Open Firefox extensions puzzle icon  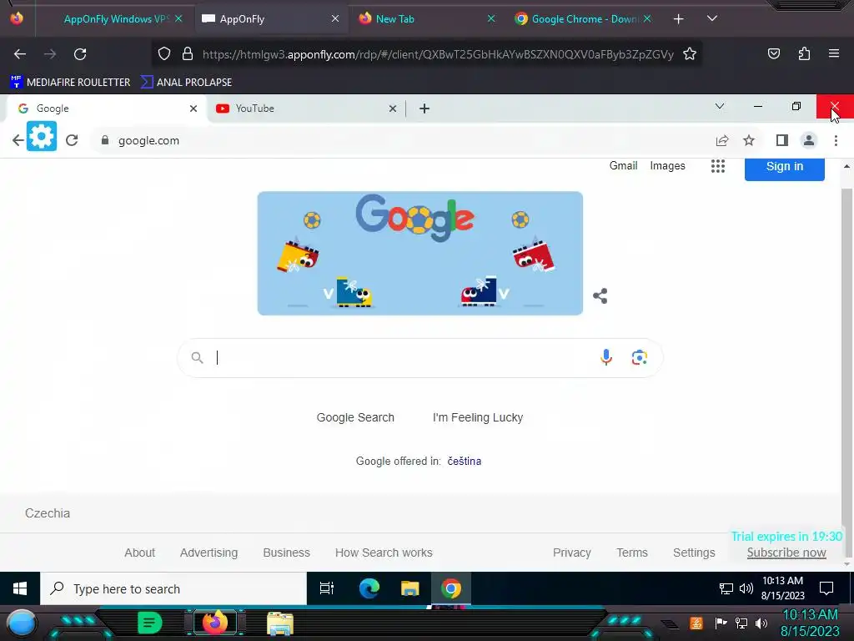coord(804,54)
